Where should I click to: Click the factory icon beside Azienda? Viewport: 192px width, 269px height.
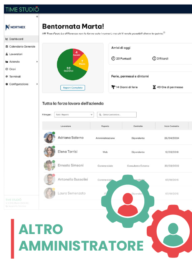point(7,61)
